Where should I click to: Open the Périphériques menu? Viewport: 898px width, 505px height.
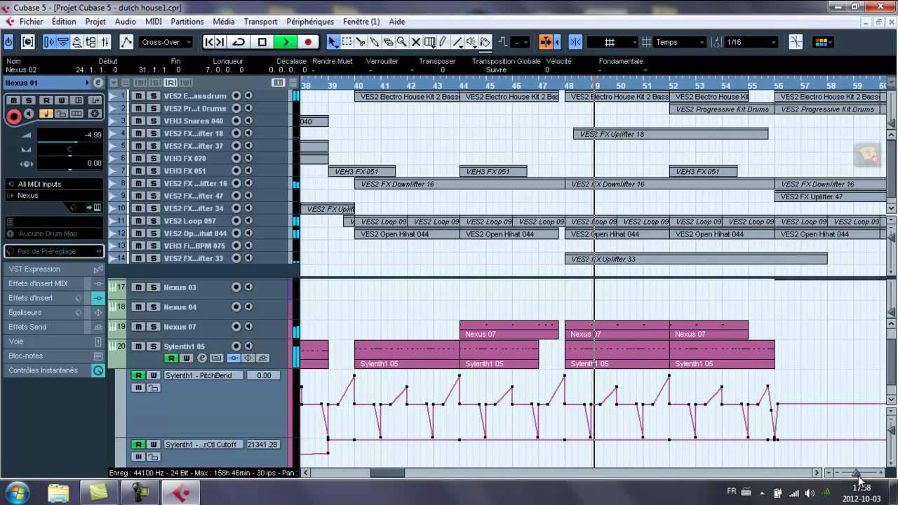coord(310,22)
